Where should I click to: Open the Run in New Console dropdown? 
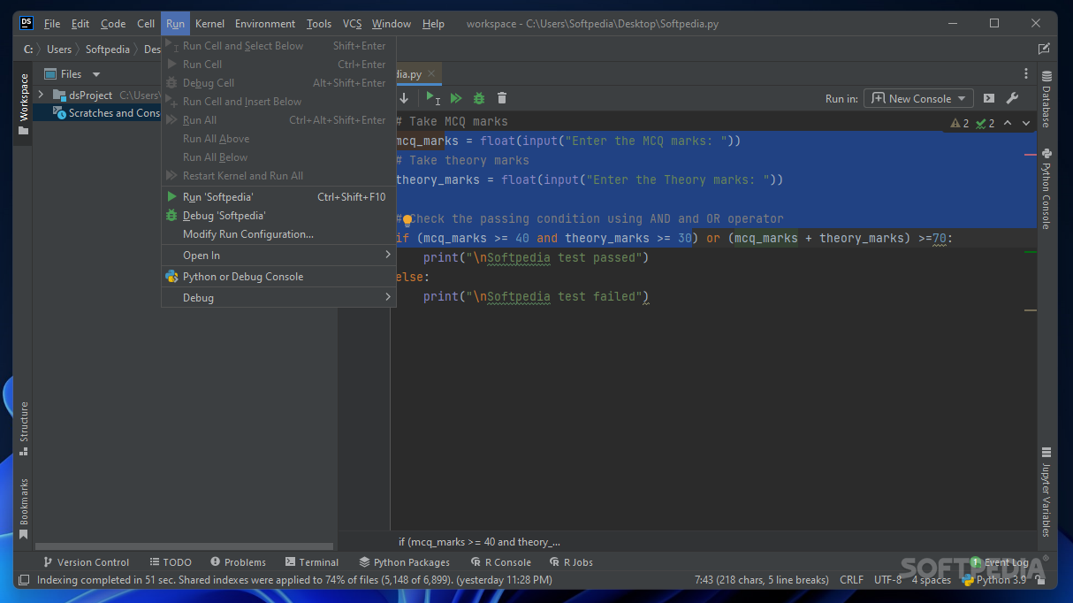pos(917,98)
